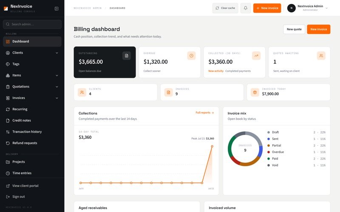The width and height of the screenshot is (340, 212).
Task: Click the New quote button
Action: click(x=294, y=29)
